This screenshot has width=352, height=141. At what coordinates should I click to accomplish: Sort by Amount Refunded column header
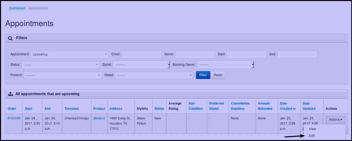pos(265,106)
